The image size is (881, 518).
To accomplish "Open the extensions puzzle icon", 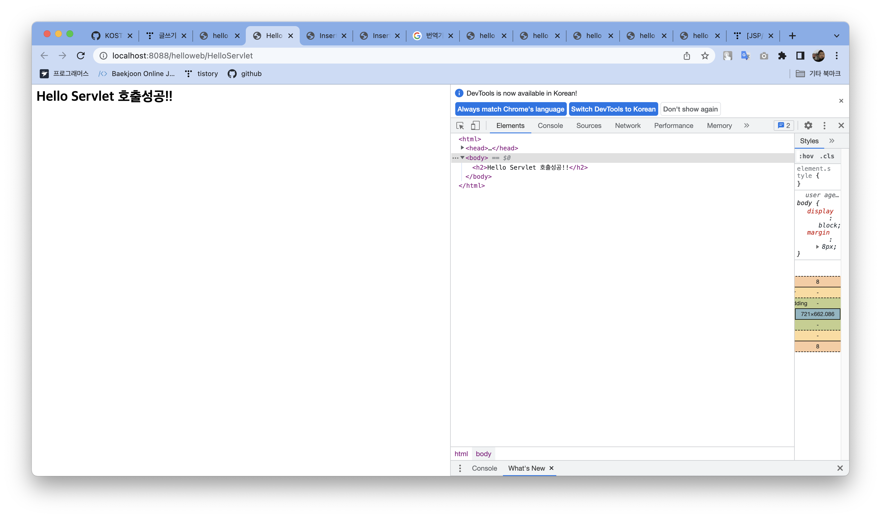I will [x=782, y=56].
